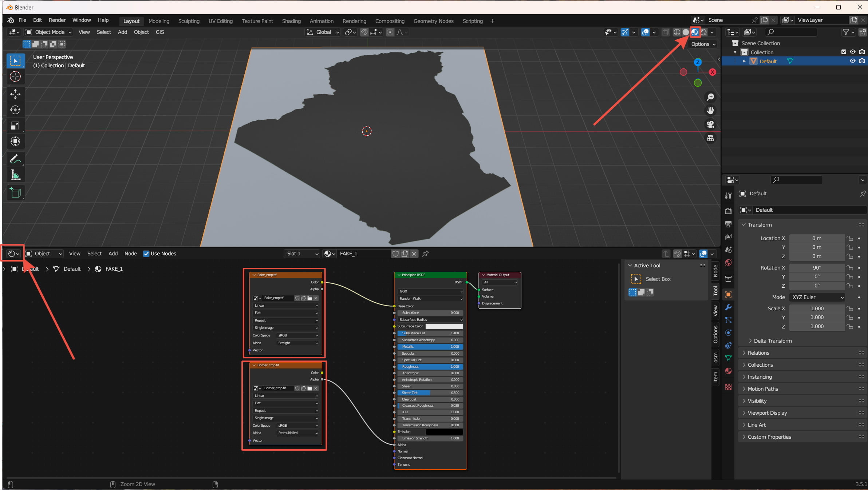
Task: Open the Subsurface Color swatch
Action: (x=444, y=326)
